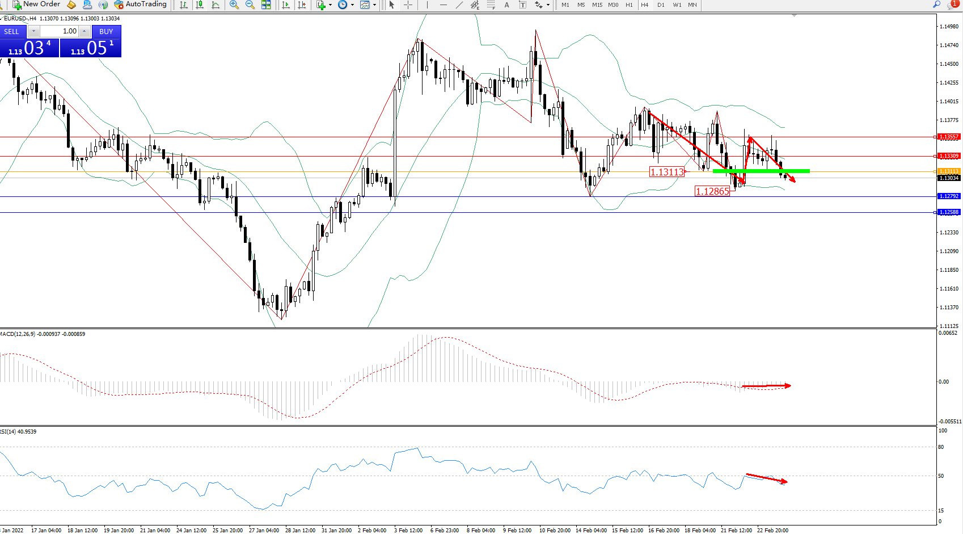Toggle AutoTrading on or off
Image resolution: width=963 pixels, height=534 pixels.
click(x=140, y=5)
